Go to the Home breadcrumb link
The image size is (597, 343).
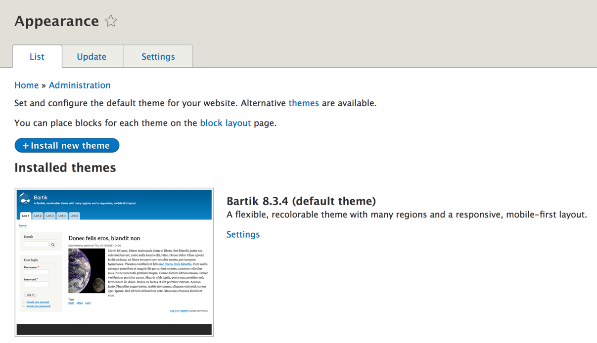pyautogui.click(x=27, y=86)
